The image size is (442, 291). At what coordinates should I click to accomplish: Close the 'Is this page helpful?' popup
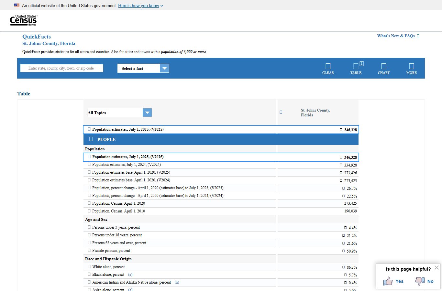pyautogui.click(x=436, y=267)
